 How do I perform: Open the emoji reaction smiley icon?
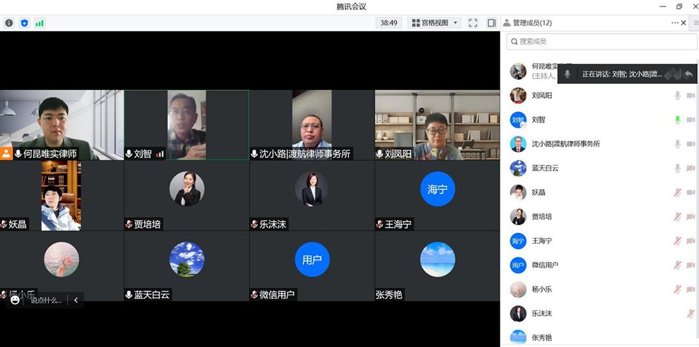click(x=15, y=300)
